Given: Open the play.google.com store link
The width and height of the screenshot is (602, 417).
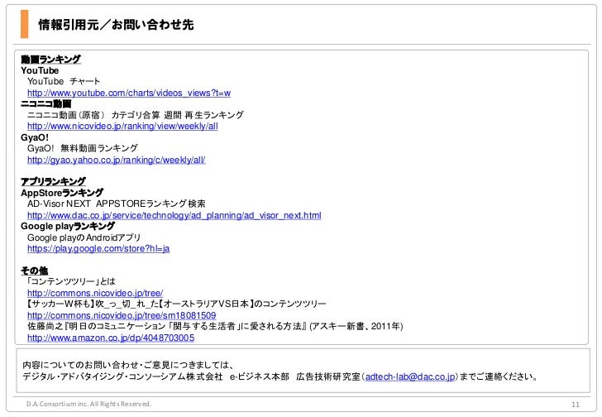Looking at the screenshot, I should point(98,249).
